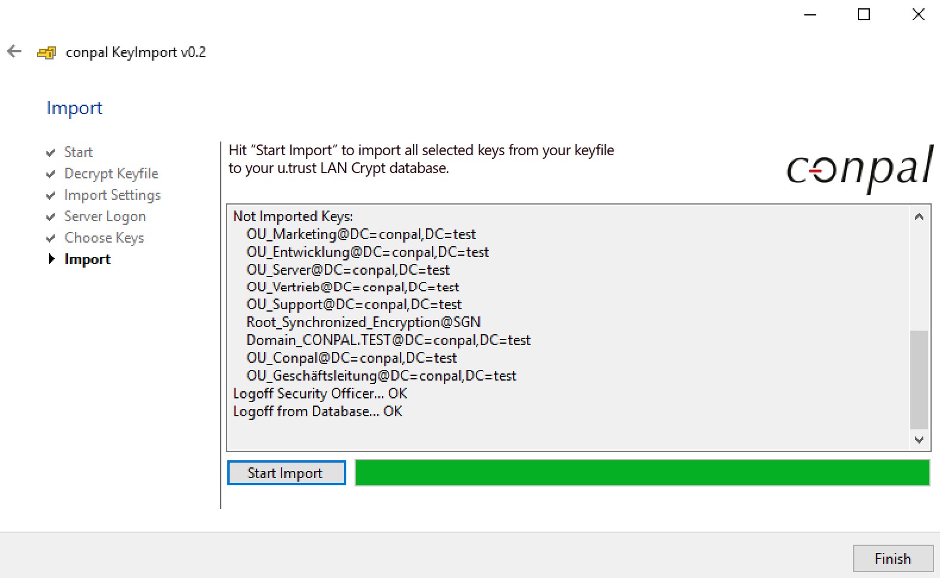This screenshot has height=578, width=940.
Task: Click the arrow marker beside Import step
Action: coord(51,259)
